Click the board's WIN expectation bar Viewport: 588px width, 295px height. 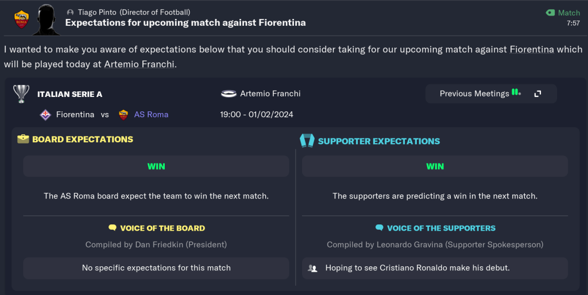point(156,166)
